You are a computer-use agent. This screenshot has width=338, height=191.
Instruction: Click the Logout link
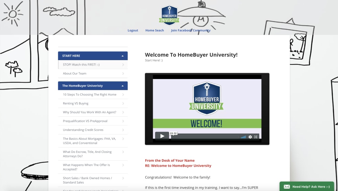[133, 30]
